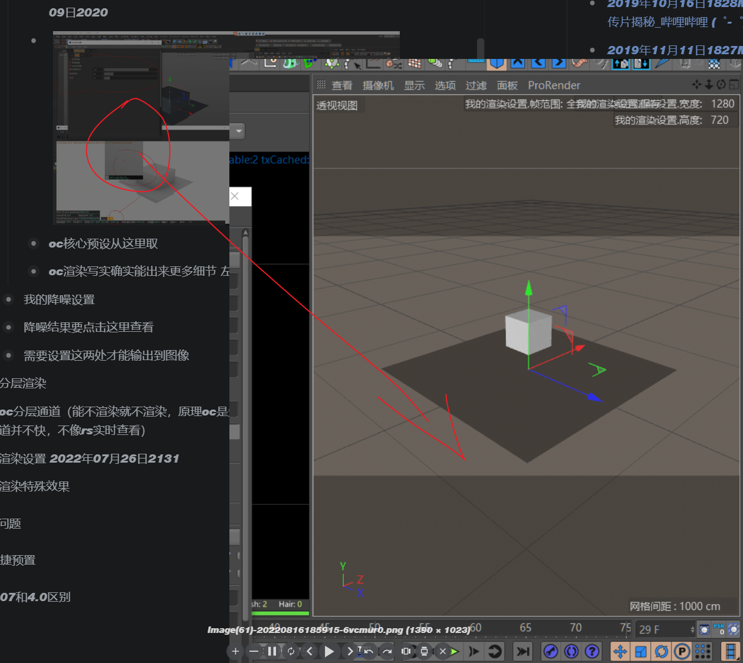This screenshot has width=743, height=663.
Task: Click the white X box above the black panel
Action: (236, 197)
